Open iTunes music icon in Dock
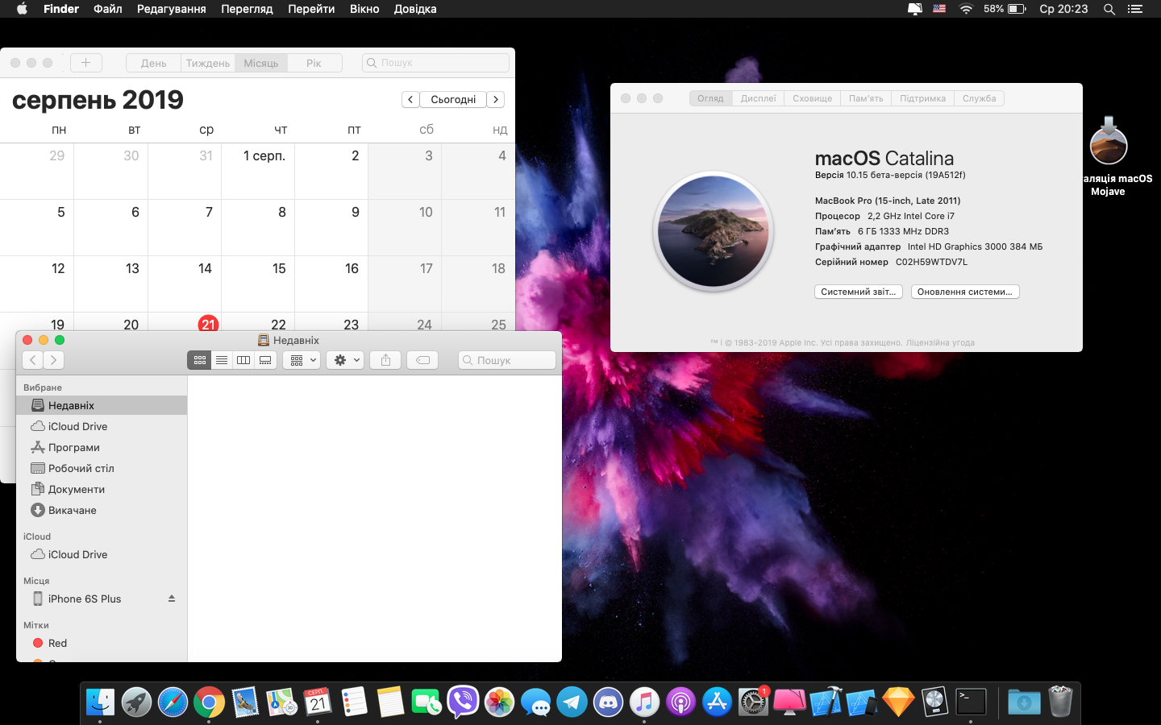This screenshot has width=1161, height=725. coord(644,702)
